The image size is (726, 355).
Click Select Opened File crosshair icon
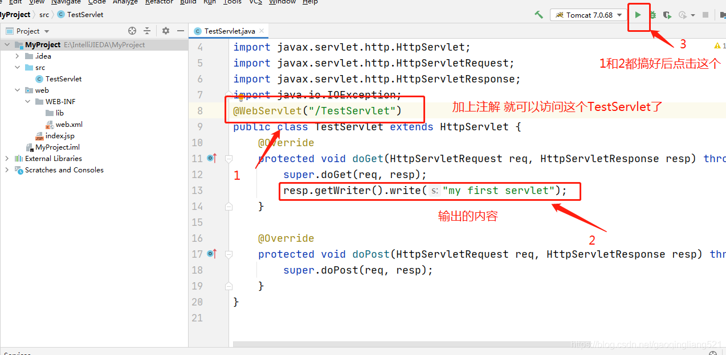pyautogui.click(x=132, y=30)
